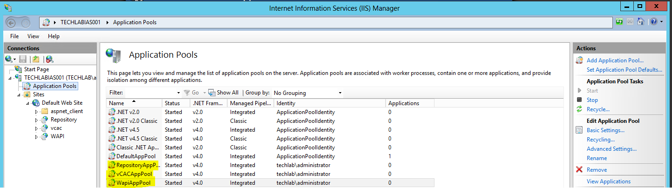Click the aspnet_client folder icon
The image size is (672, 188).
tap(45, 111)
